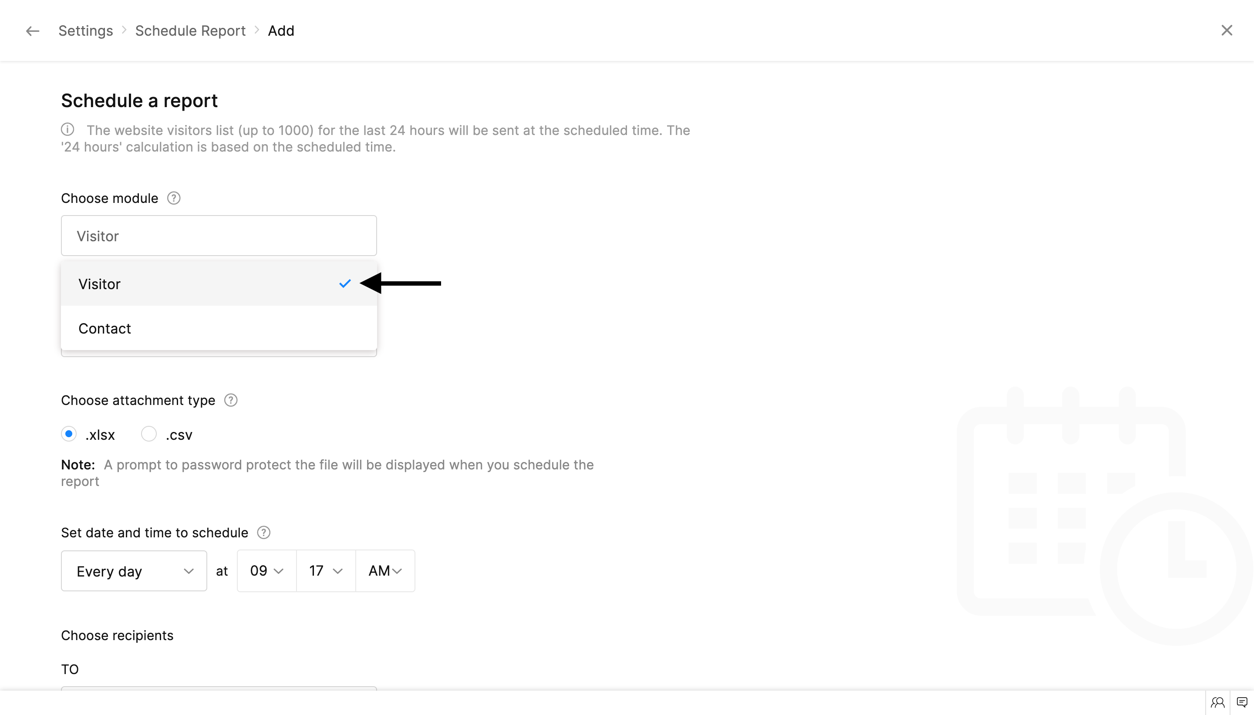Click the Choose module input field
The image size is (1254, 715).
click(219, 236)
